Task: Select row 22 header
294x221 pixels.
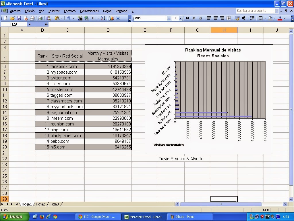Action: click(x=5, y=159)
